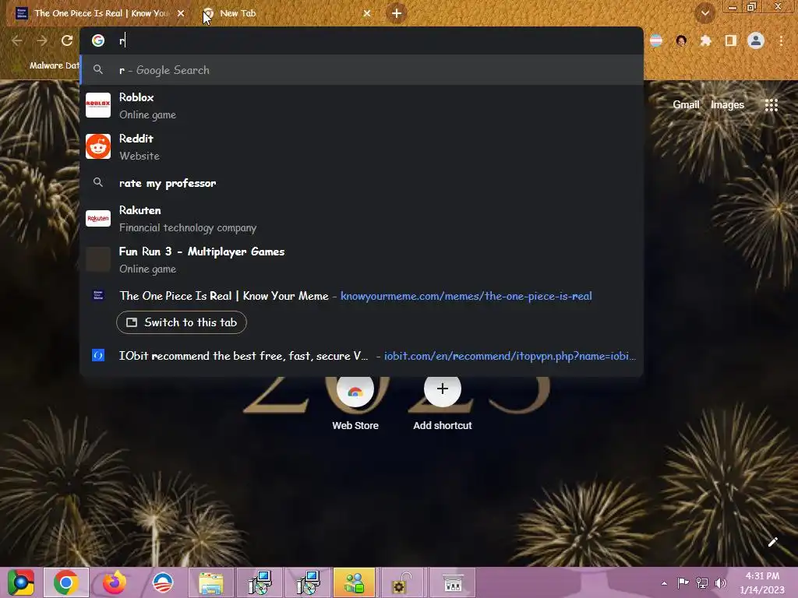Click the Action Center flag tray icon
Viewport: 798px width, 598px height.
[x=683, y=582]
